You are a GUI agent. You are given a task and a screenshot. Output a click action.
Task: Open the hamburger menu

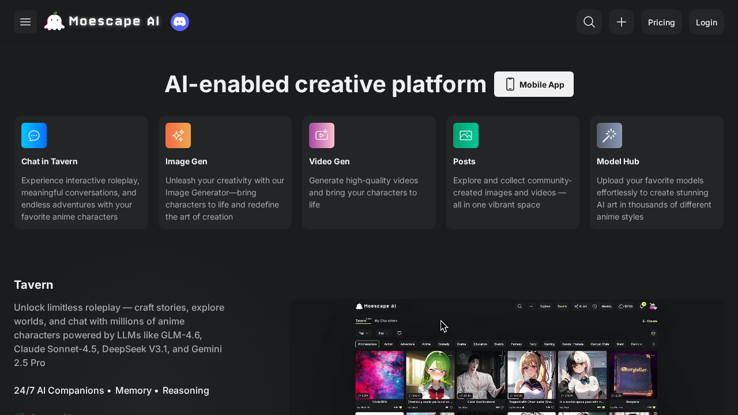pos(25,22)
